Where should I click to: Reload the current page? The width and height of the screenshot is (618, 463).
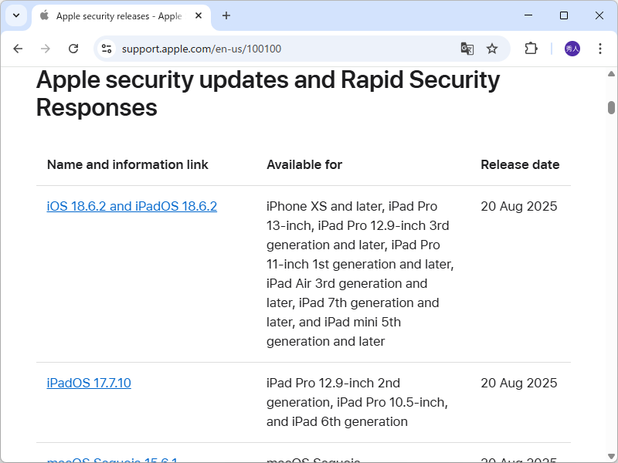[x=73, y=48]
